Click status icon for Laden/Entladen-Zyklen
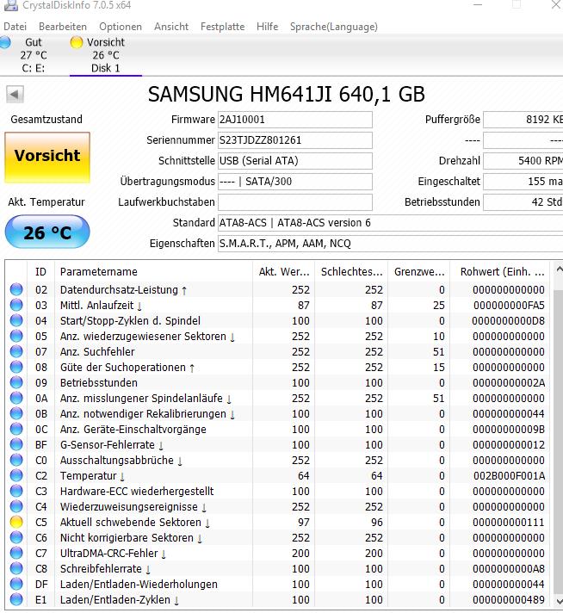563x613 pixels. click(x=16, y=600)
